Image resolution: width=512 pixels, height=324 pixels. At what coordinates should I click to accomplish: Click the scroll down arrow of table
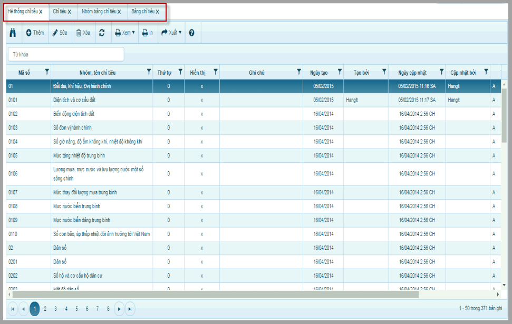pos(504,285)
